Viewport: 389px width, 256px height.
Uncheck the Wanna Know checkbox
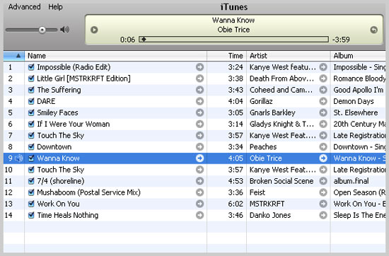tap(31, 158)
